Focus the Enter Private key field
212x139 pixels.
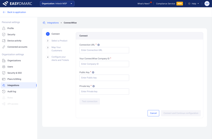104,92
